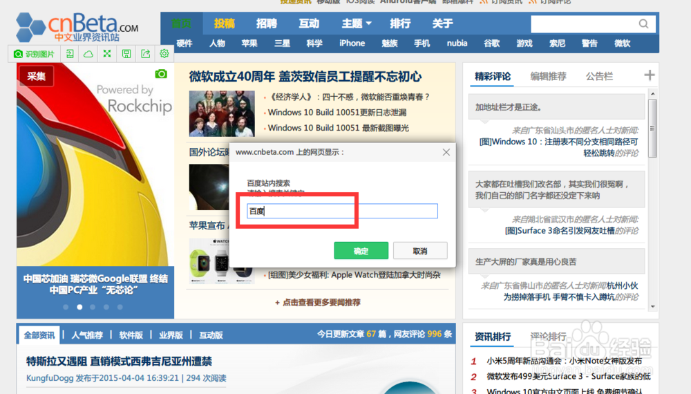Click scrollbar up arrow in comments panel
The height and width of the screenshot is (394, 691).
pos(653,94)
